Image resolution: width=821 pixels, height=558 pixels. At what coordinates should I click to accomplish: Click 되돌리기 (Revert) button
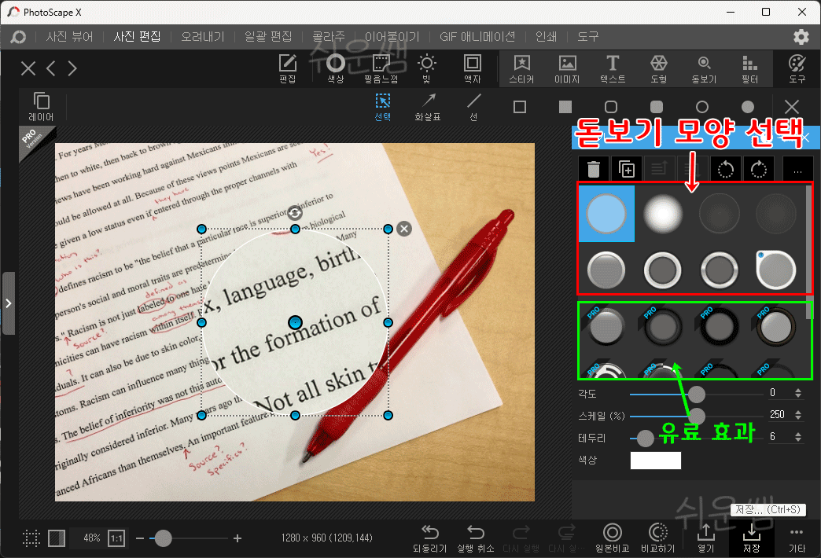430,538
